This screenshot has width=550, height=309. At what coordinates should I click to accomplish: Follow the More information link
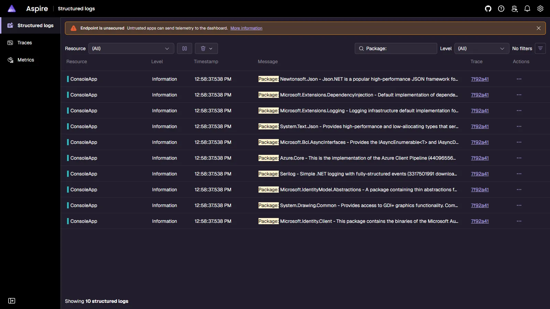pos(246,28)
